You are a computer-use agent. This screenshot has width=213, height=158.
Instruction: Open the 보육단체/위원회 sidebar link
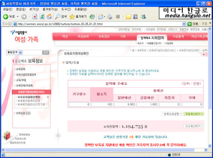point(24,86)
